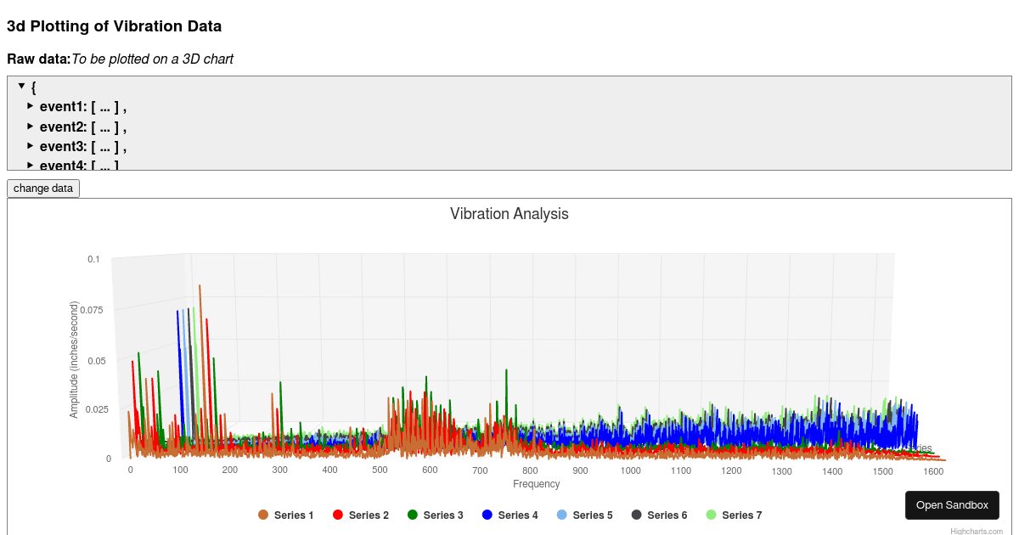The width and height of the screenshot is (1019, 535).
Task: Expand the event1 array in the raw data
Action: (30, 106)
